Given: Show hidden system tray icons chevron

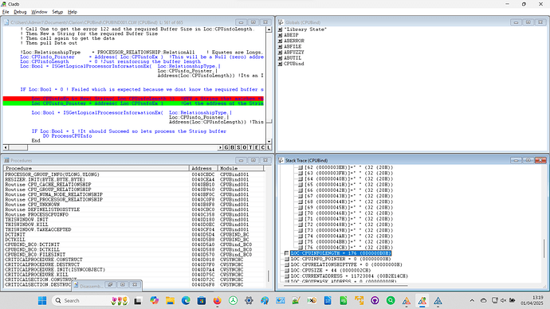Looking at the screenshot, I should pos(472,300).
